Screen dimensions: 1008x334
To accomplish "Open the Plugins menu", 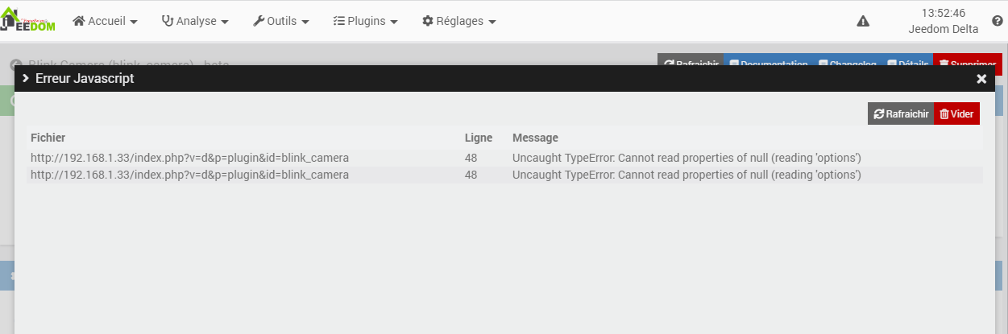I will 366,22.
